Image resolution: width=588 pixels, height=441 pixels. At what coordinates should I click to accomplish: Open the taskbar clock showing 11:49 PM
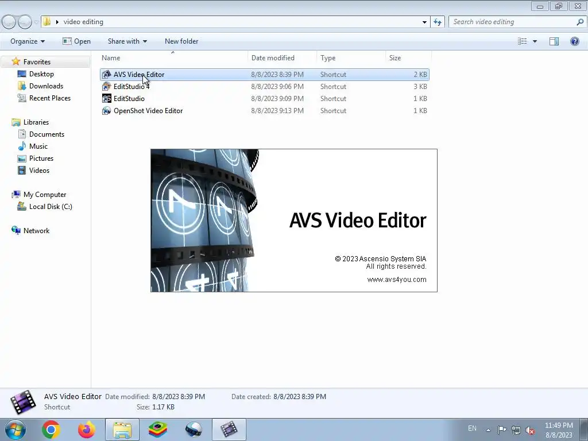(x=559, y=430)
